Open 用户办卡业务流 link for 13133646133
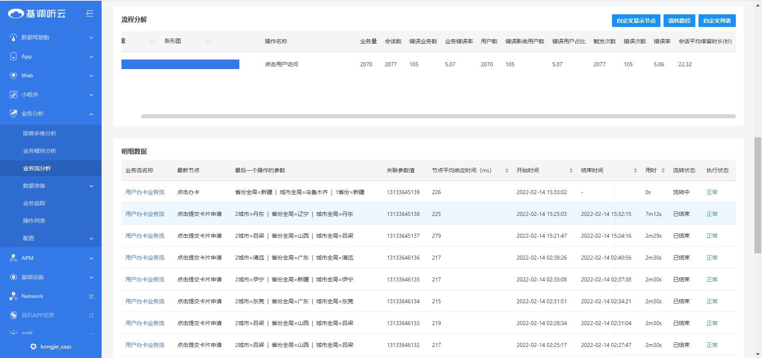This screenshot has width=762, height=358. [x=145, y=323]
